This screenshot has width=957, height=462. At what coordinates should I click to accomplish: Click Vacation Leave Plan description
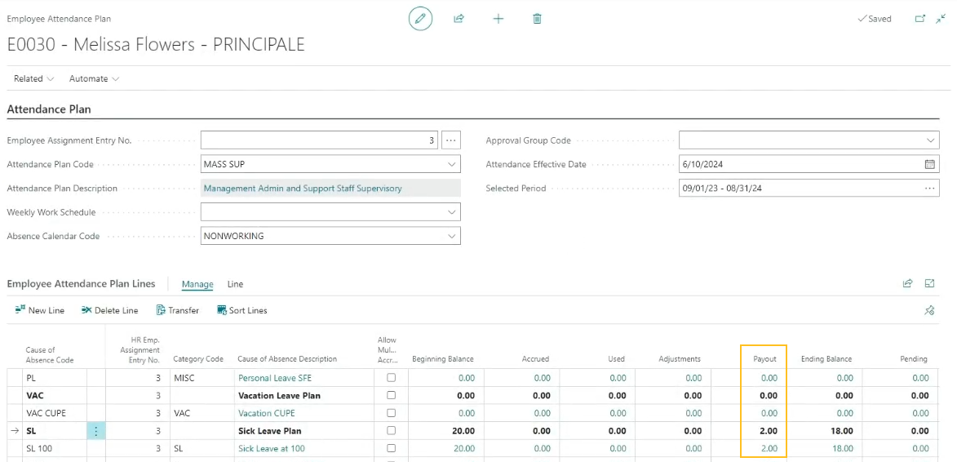pyautogui.click(x=279, y=396)
